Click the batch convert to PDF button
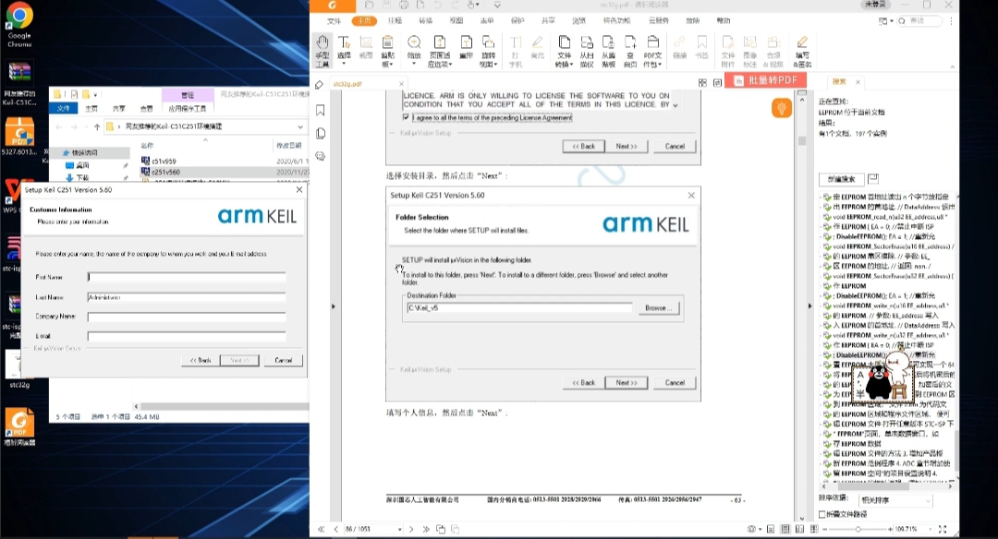 (x=766, y=80)
